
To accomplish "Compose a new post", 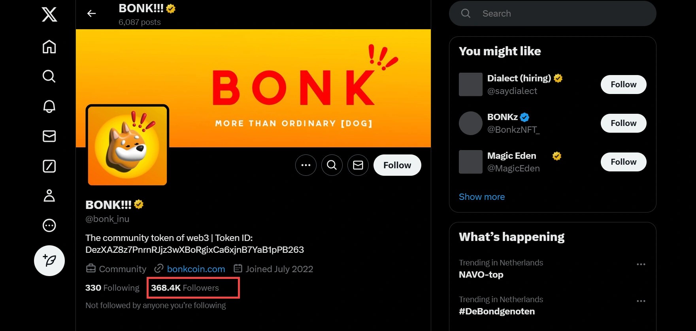I will [x=49, y=261].
